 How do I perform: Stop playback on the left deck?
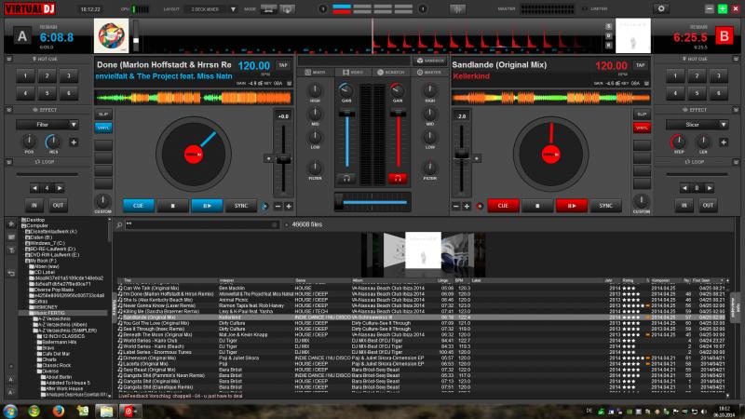click(171, 205)
